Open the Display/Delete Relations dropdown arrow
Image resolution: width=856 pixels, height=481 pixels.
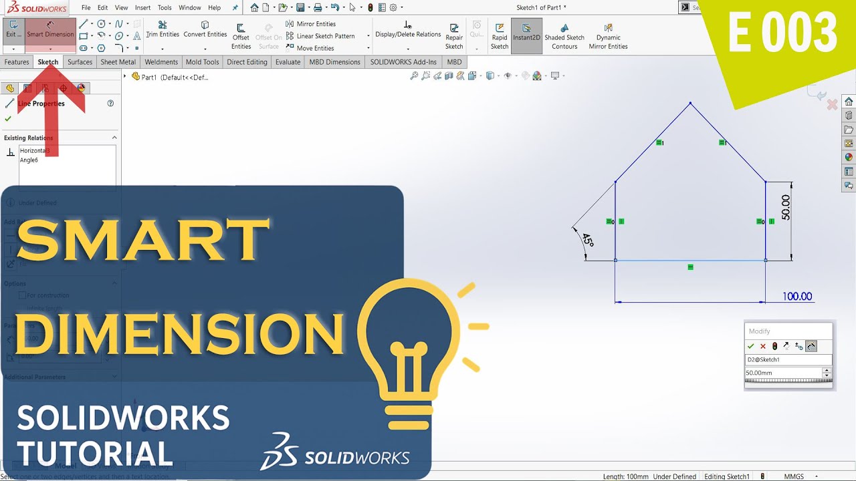point(408,49)
